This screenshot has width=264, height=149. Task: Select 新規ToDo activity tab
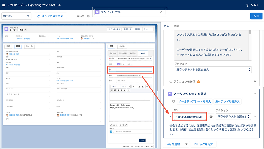coord(113,53)
